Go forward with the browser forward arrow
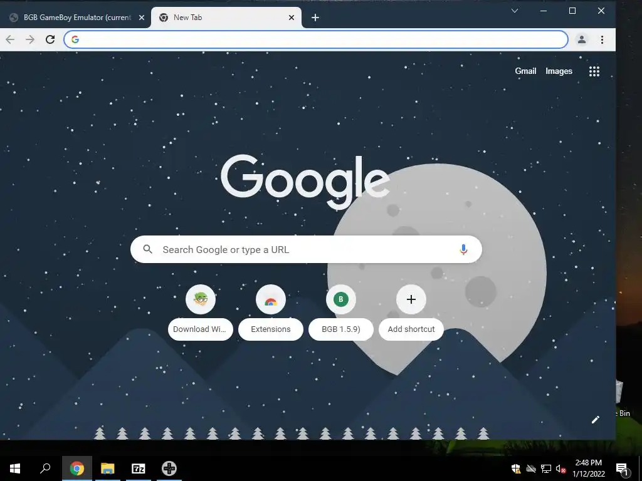 [x=30, y=39]
